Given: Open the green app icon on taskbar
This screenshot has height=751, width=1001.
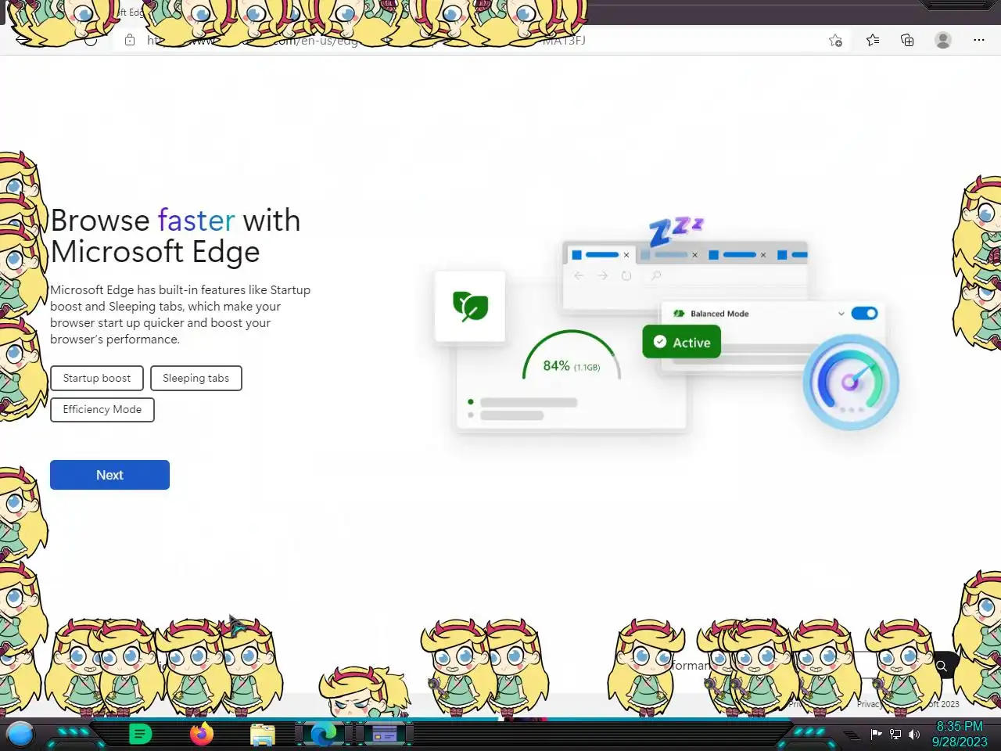Looking at the screenshot, I should coord(140,734).
